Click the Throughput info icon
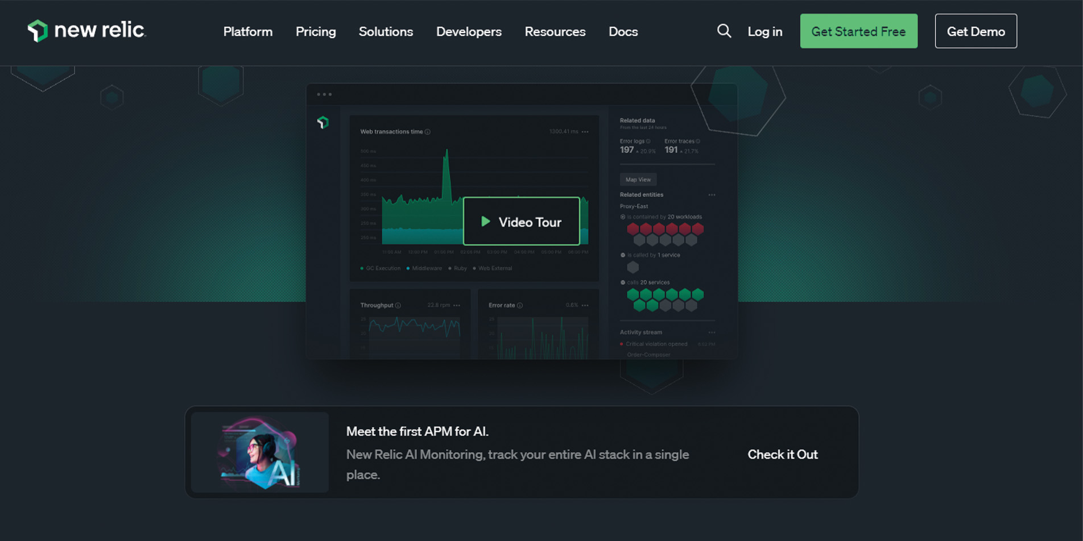 tap(398, 306)
